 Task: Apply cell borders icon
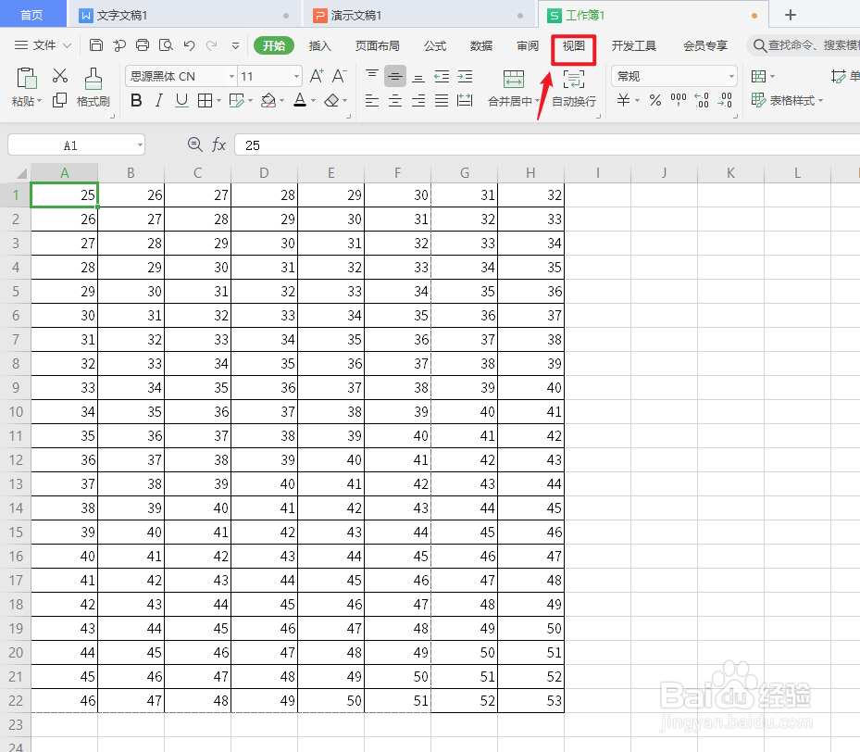(x=206, y=100)
